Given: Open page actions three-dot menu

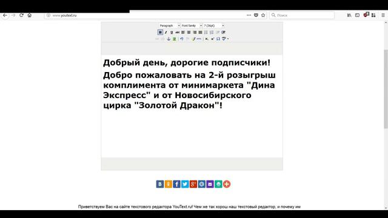Looking at the screenshot, I should (249, 15).
